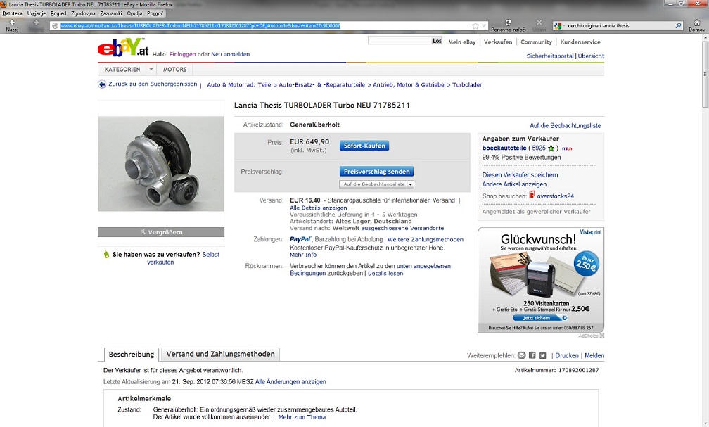The width and height of the screenshot is (709, 427).
Task: Open the Übersicht link
Action: (x=591, y=56)
